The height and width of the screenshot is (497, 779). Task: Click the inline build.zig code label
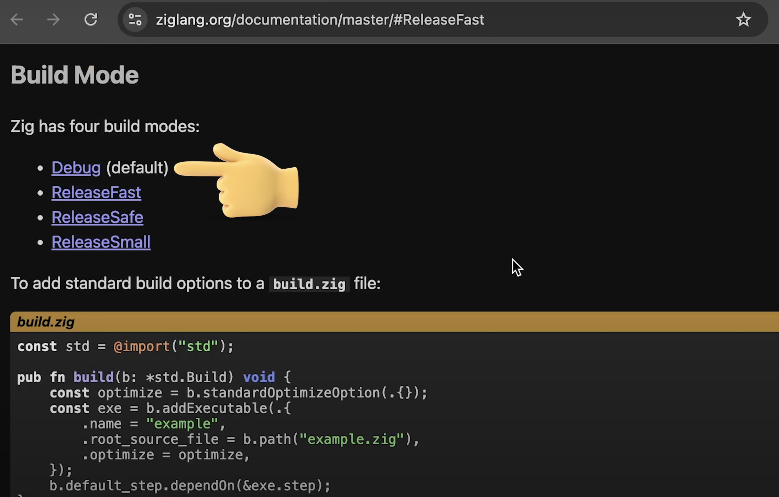pyautogui.click(x=309, y=284)
